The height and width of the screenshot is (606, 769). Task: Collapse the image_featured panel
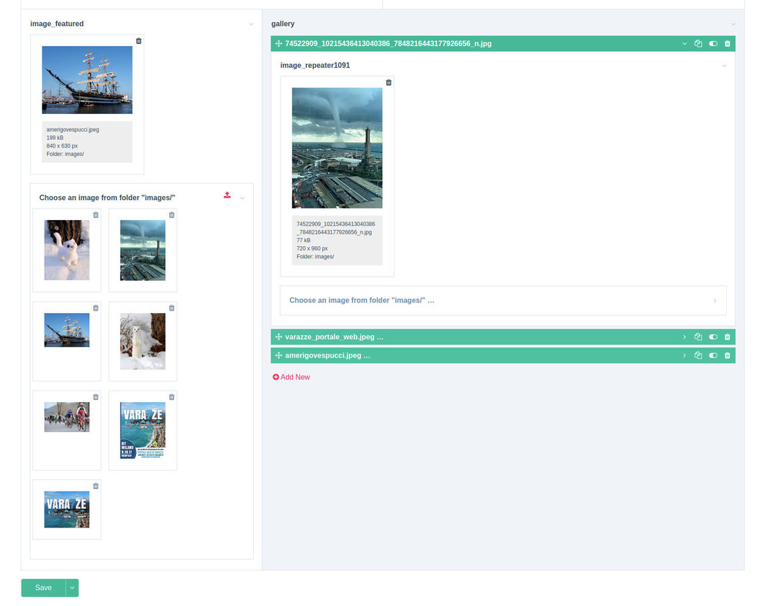point(251,24)
